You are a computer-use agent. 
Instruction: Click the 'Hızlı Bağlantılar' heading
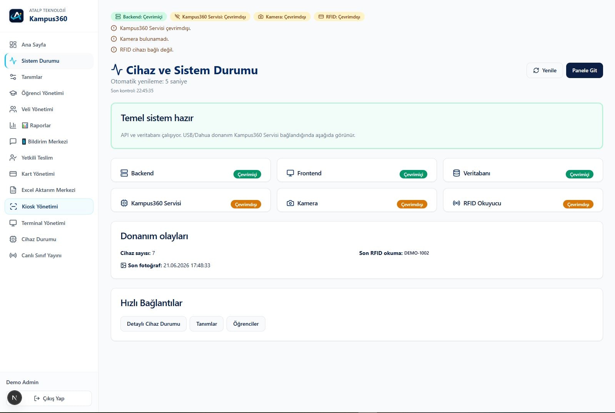click(x=152, y=303)
